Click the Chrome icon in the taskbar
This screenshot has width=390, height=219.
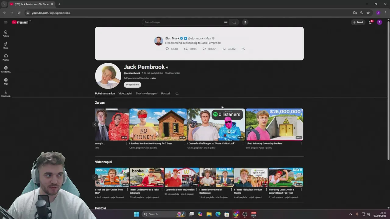(x=236, y=214)
